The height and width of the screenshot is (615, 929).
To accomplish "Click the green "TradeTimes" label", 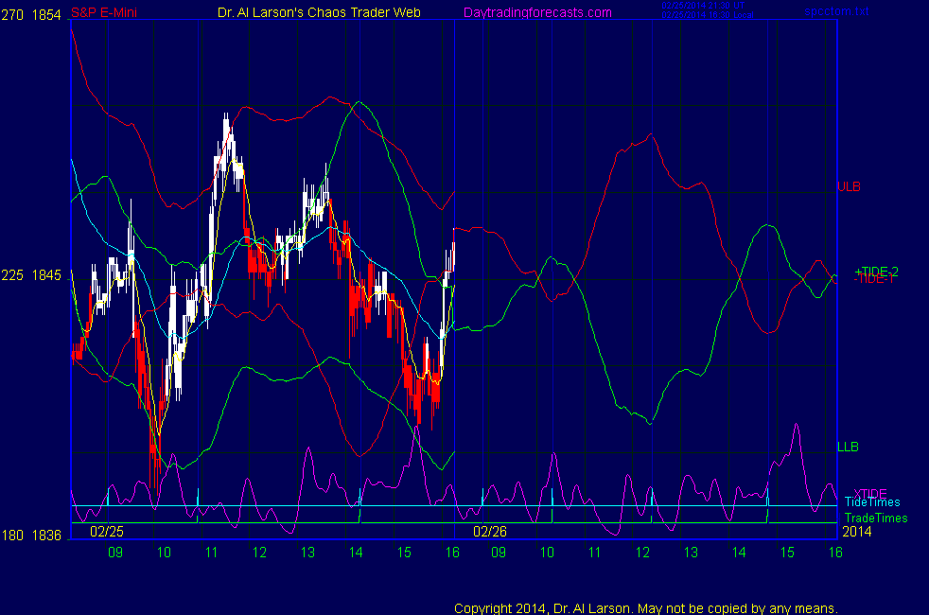I will tap(876, 518).
